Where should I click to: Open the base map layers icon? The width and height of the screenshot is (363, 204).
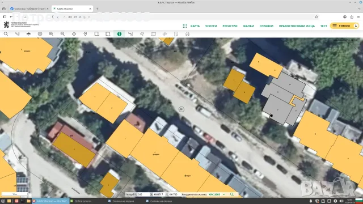pyautogui.click(x=28, y=34)
